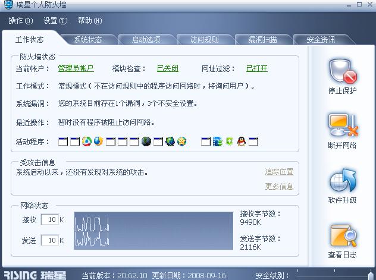Viewport: 376px width, 280px height.
Task: Select the window icon after the QQ penguin
Action: (x=253, y=141)
